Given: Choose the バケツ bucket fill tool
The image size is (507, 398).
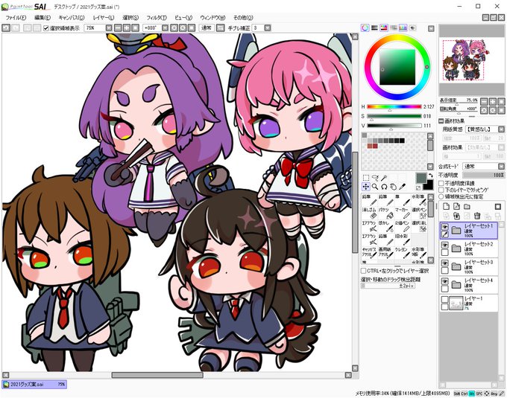Looking at the screenshot, I should tap(385, 214).
